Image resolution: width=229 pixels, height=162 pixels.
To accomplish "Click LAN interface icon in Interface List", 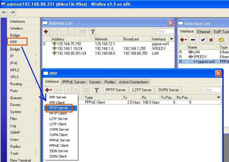I will tap(191, 52).
